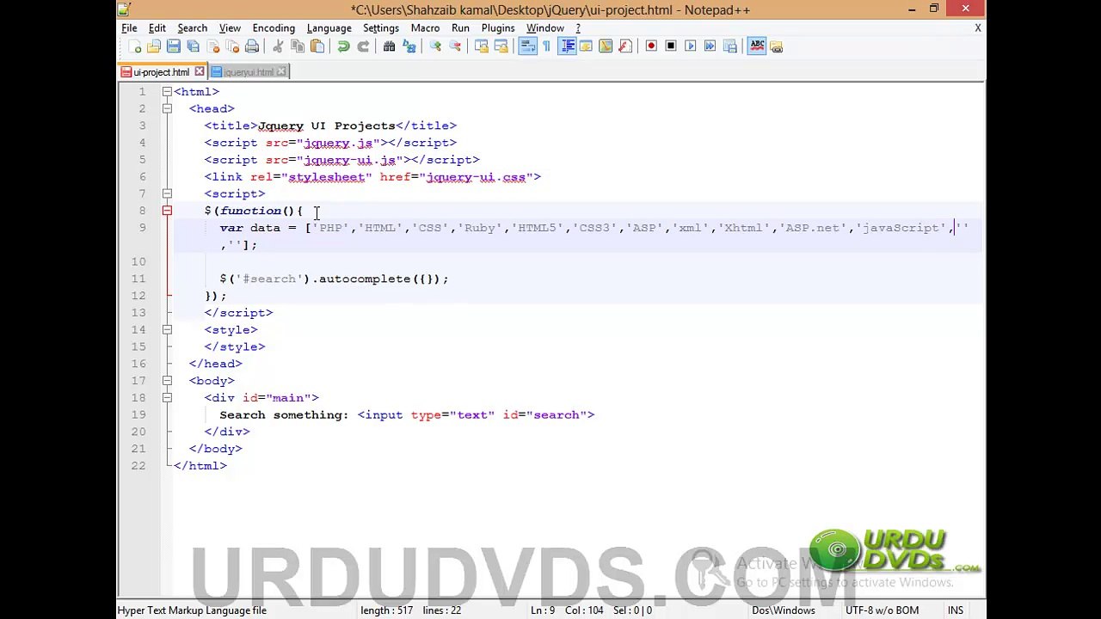Screen dimensions: 1101x619
Task: Toggle synchronized vertical scrolling
Action: click(x=481, y=46)
